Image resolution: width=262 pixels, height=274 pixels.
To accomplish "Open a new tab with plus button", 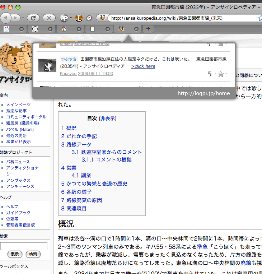I will coord(148,29).
